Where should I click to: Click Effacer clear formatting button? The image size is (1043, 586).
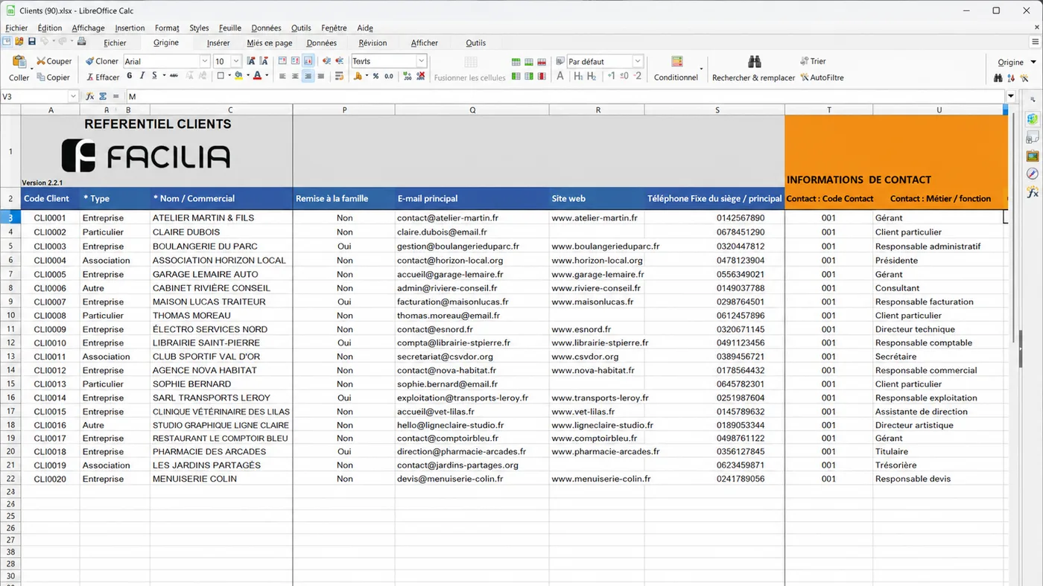[103, 77]
